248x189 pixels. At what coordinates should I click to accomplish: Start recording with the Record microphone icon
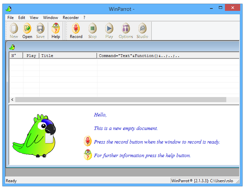[76, 29]
